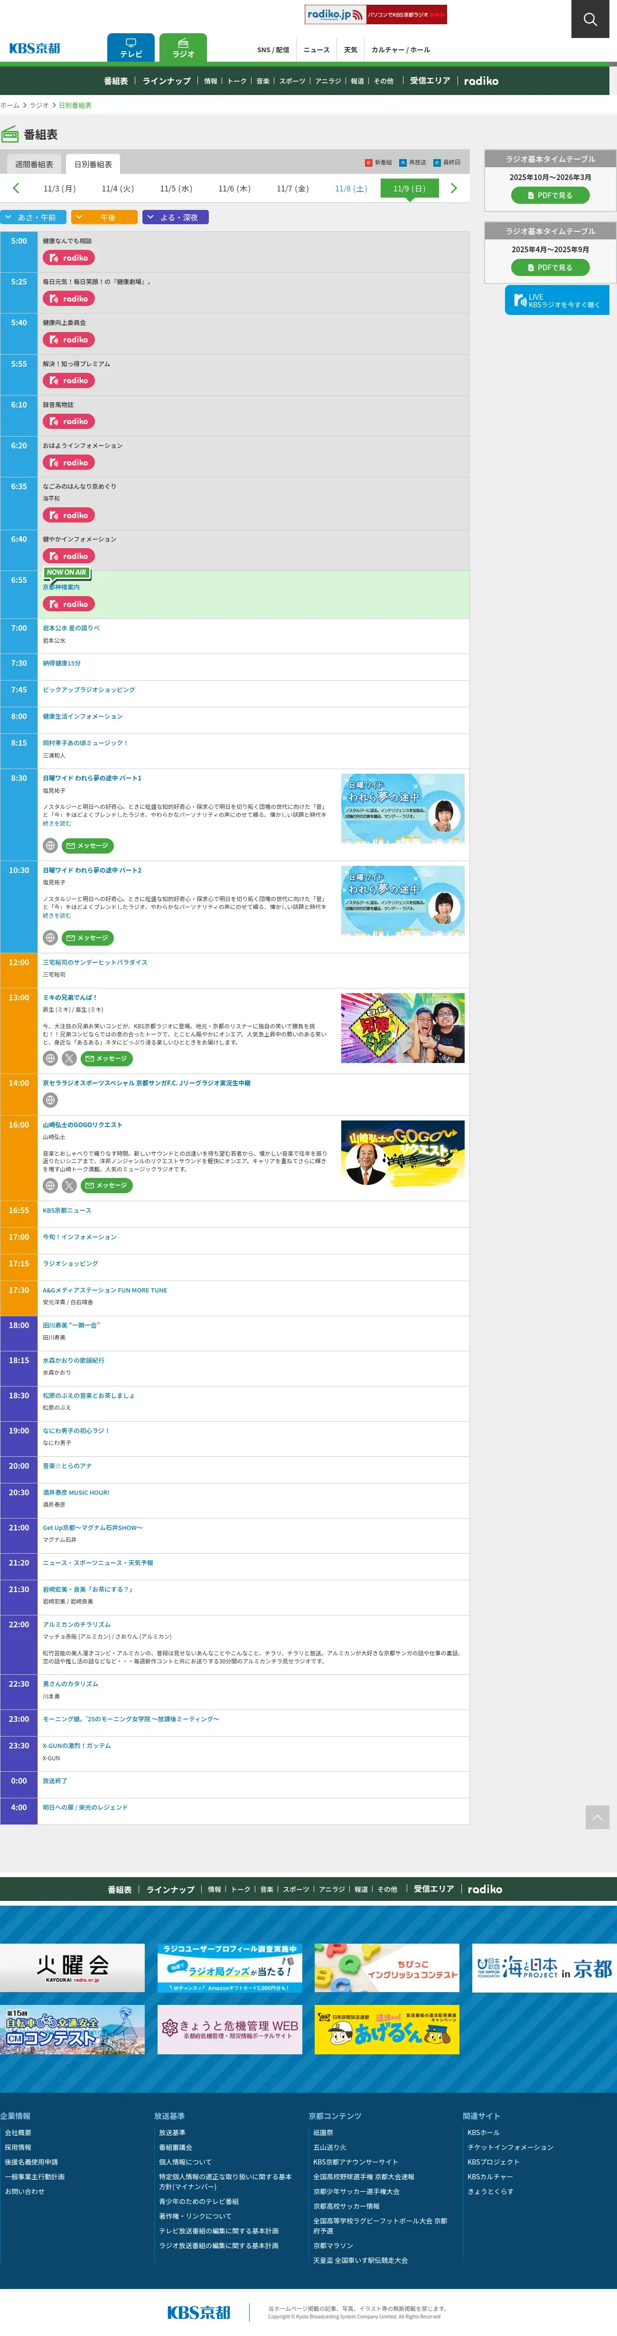
Task: Open the あげるくん campaign banner
Action: [387, 2030]
